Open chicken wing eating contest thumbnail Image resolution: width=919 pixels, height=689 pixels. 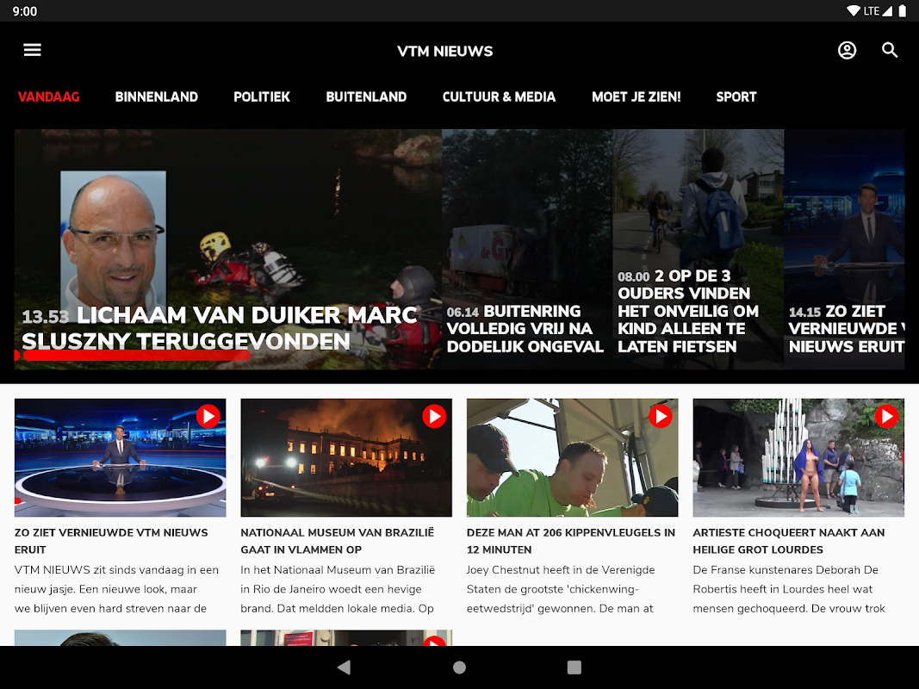572,457
